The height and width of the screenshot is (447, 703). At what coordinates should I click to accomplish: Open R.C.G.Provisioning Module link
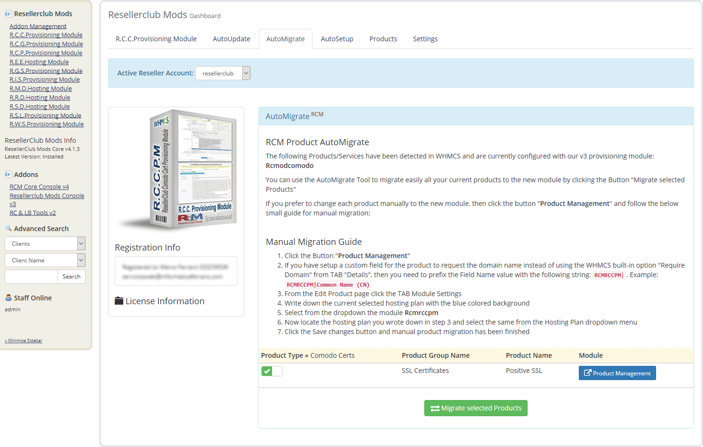pyautogui.click(x=46, y=44)
